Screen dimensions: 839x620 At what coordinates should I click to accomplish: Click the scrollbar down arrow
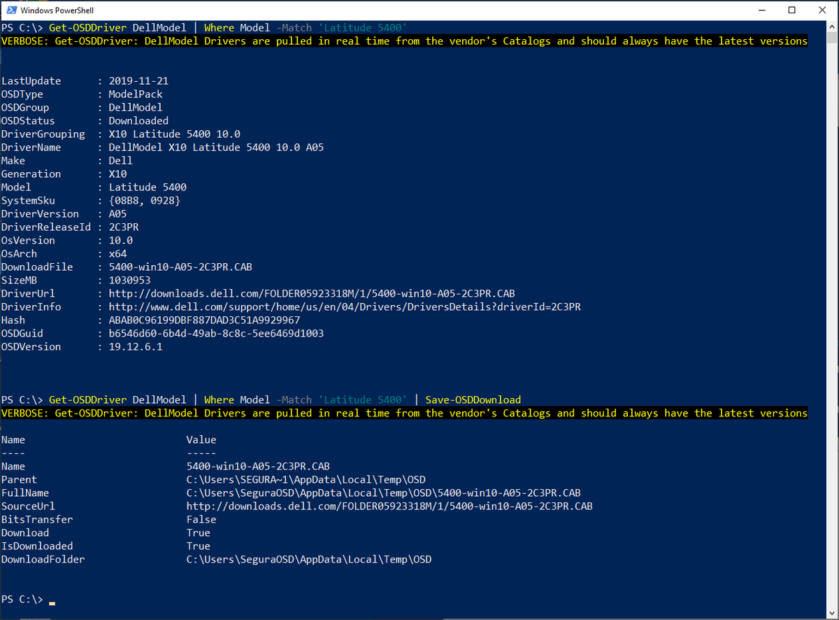tap(832, 613)
